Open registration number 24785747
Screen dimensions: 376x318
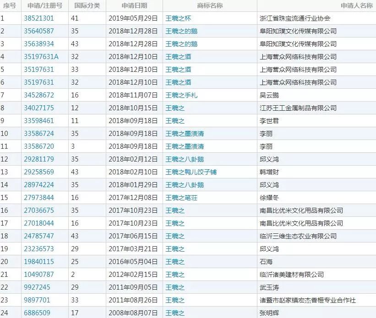[x=39, y=236]
